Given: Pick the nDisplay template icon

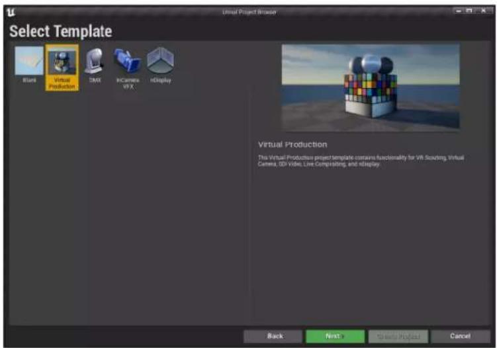Looking at the screenshot, I should tap(160, 61).
